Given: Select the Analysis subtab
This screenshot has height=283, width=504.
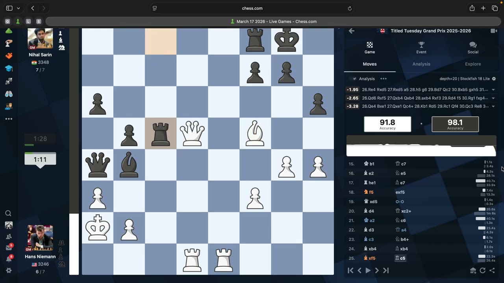Looking at the screenshot, I should point(421,64).
